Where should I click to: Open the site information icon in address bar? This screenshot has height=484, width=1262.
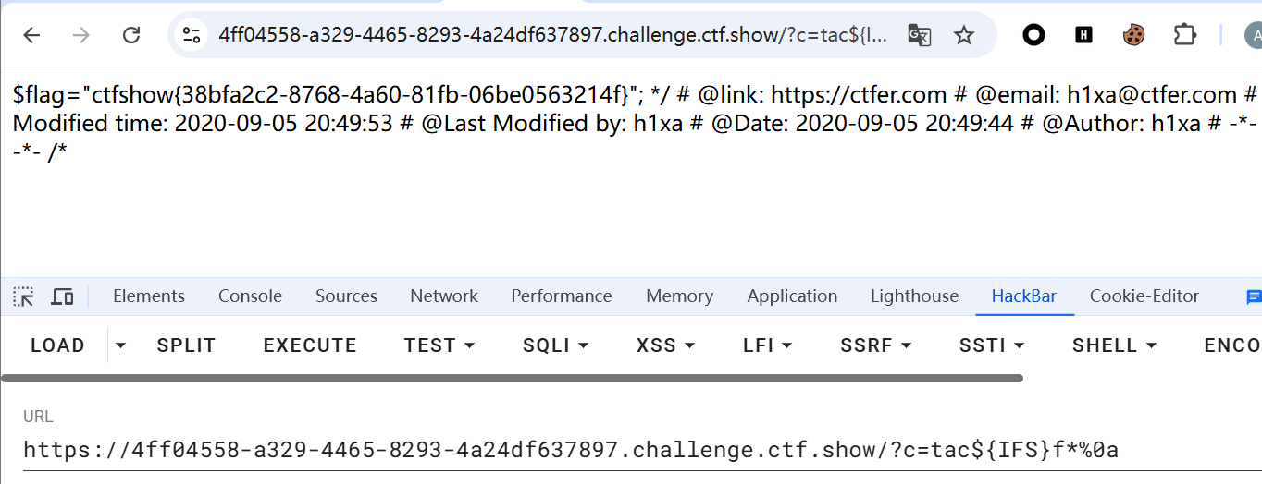(x=192, y=35)
